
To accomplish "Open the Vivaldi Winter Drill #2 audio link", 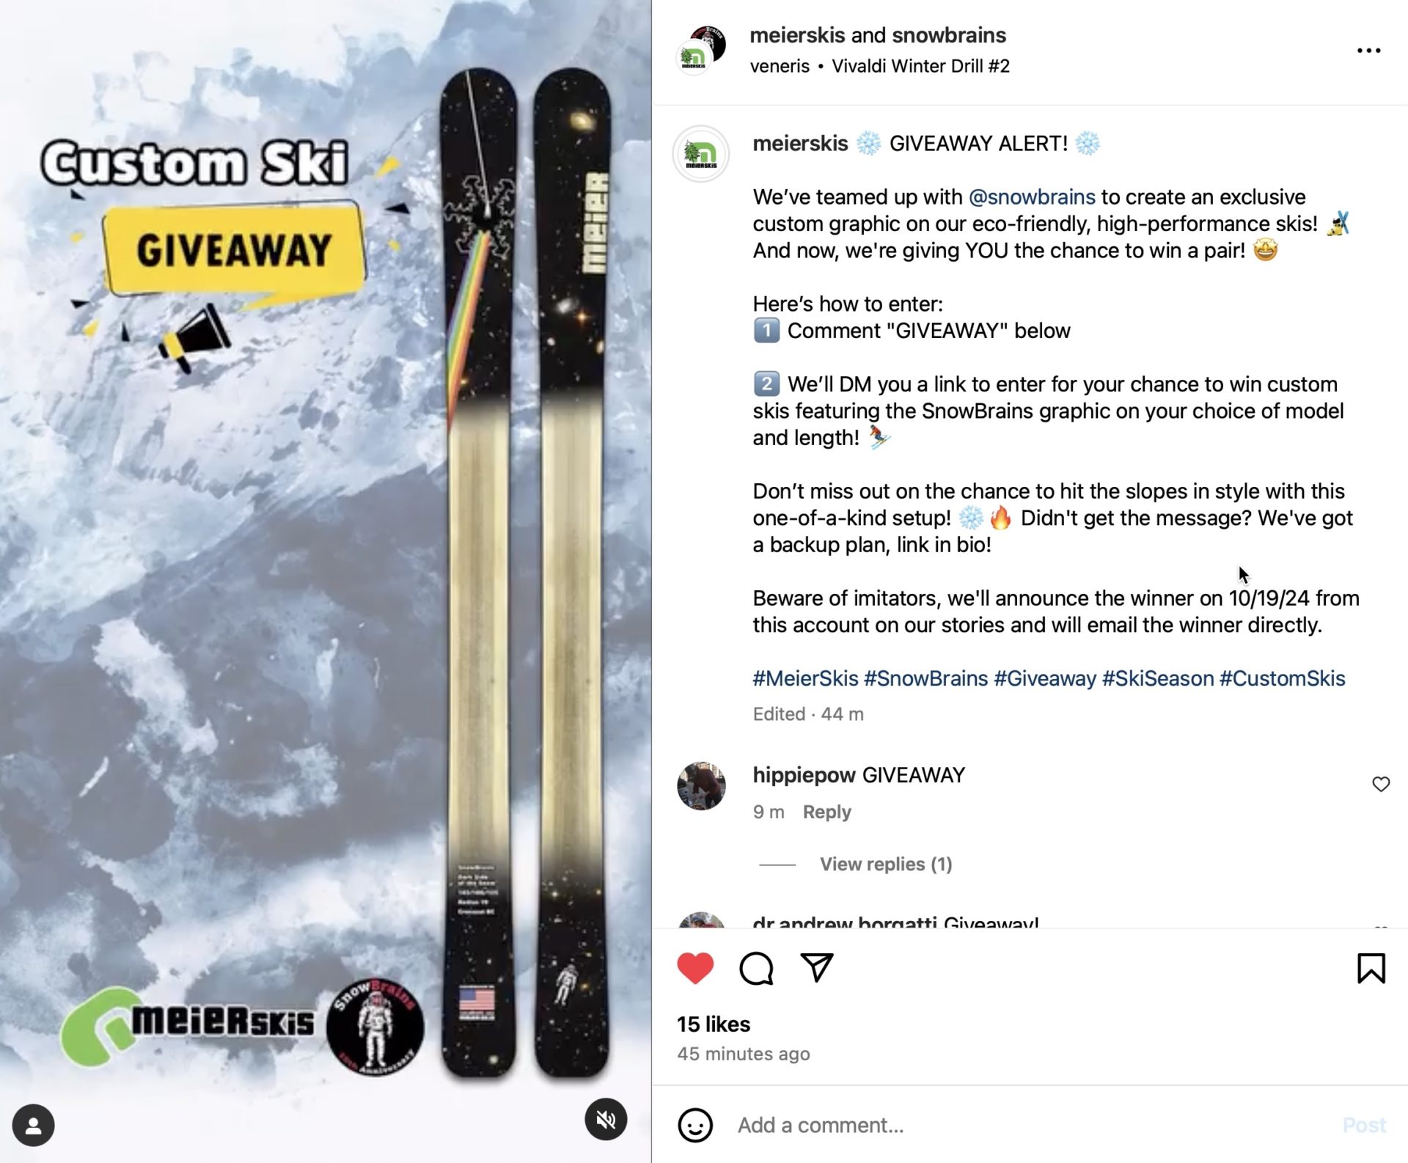I will [920, 66].
